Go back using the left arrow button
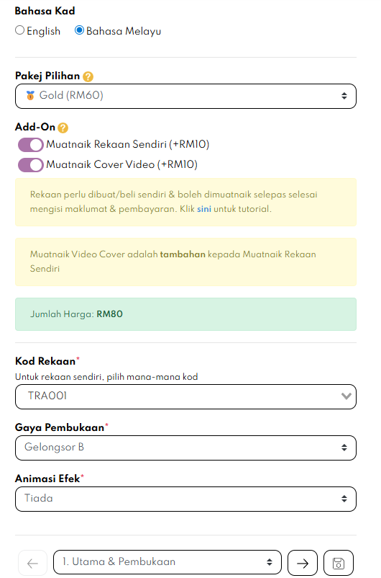The height and width of the screenshot is (578, 381). point(33,564)
